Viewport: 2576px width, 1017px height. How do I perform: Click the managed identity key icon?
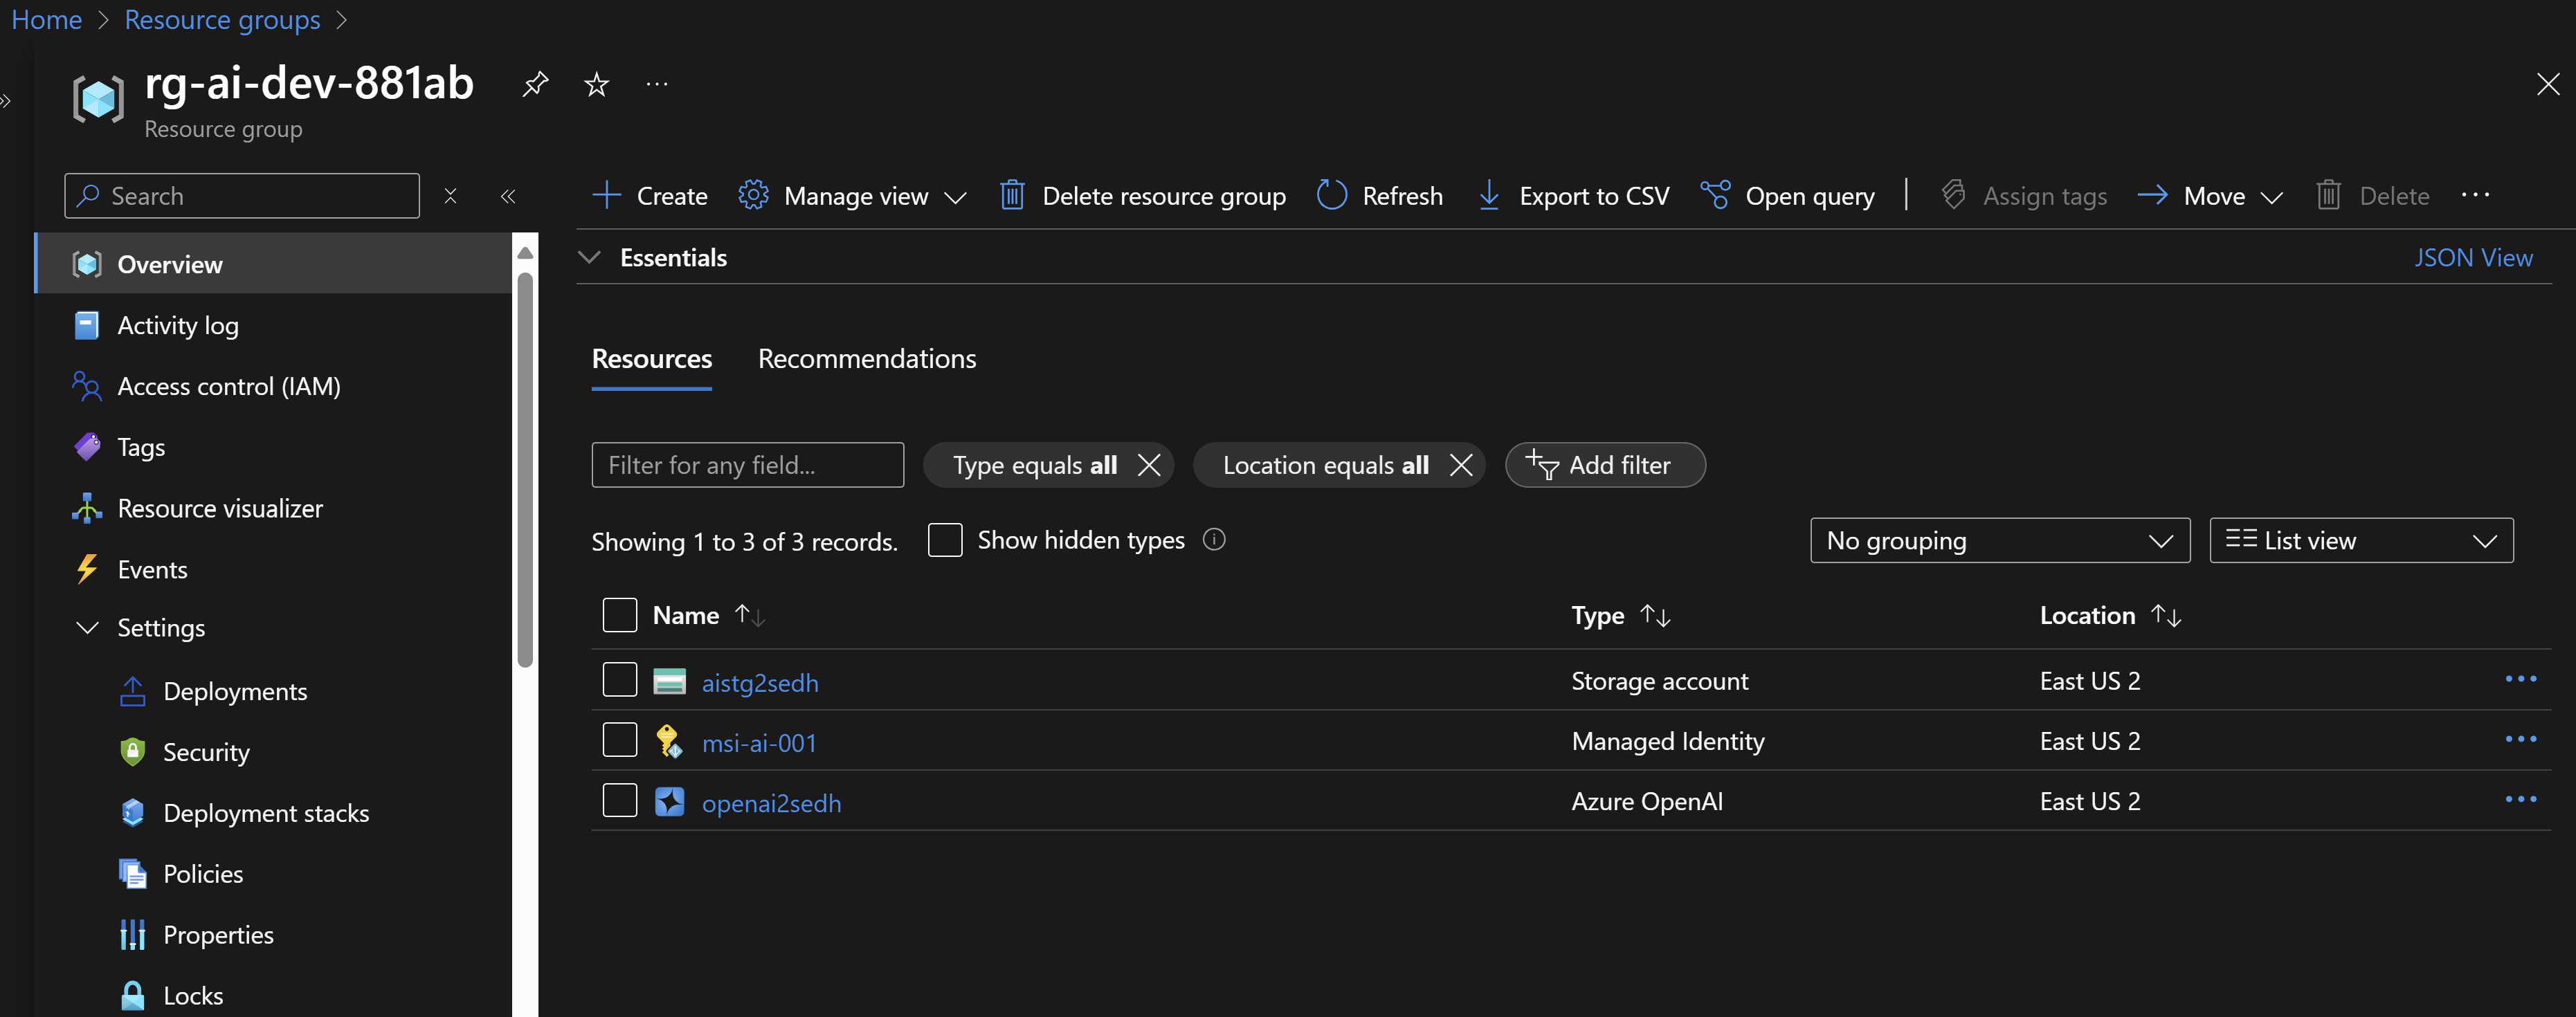[669, 742]
